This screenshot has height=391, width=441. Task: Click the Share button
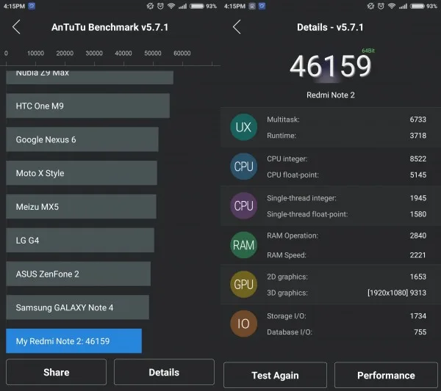[57, 372]
